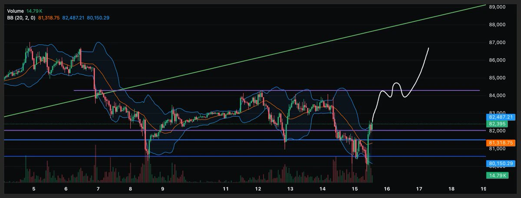521x198 pixels.
Task: Click the 88,000 price axis label
Action: coord(497,25)
